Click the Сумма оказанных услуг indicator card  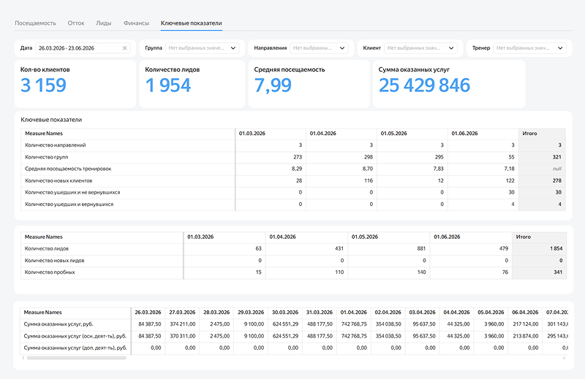449,84
